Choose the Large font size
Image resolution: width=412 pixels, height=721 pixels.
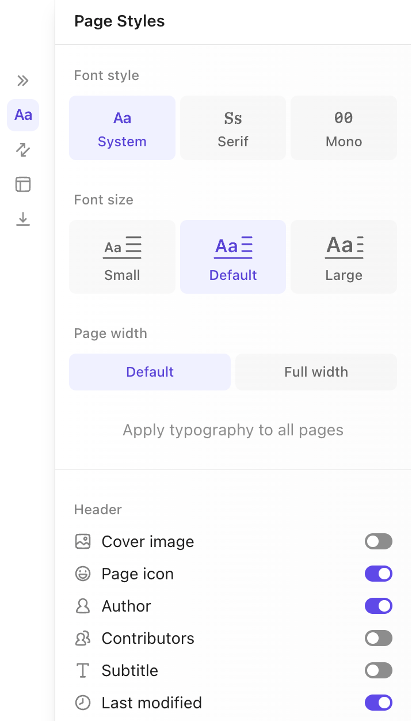(344, 256)
